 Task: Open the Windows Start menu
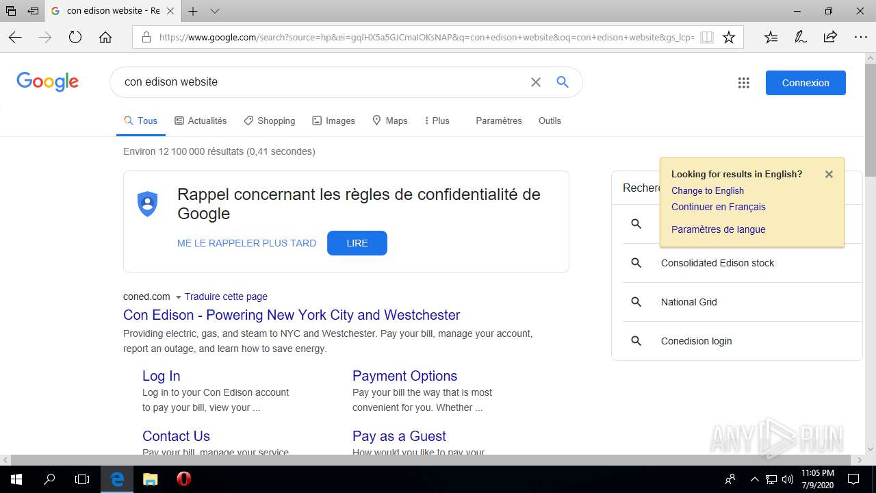(16, 479)
